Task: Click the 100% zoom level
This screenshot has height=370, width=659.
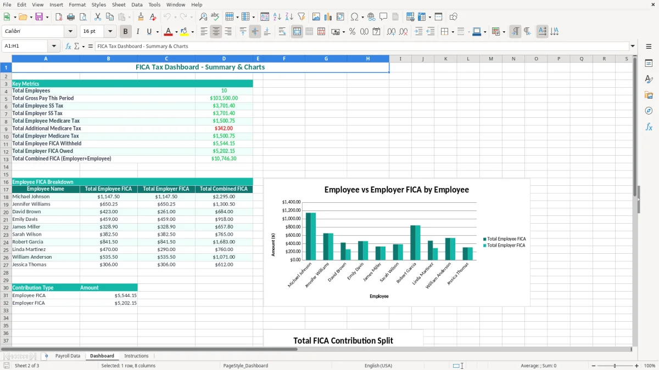Action: pos(649,366)
